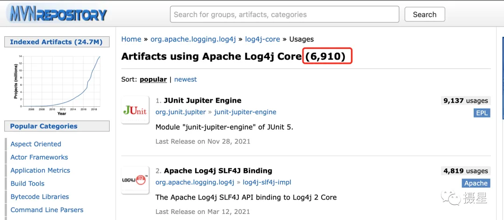Open org.apache.logging.log4j group under SLF4J Binding
Image resolution: width=504 pixels, height=220 pixels.
195,182
